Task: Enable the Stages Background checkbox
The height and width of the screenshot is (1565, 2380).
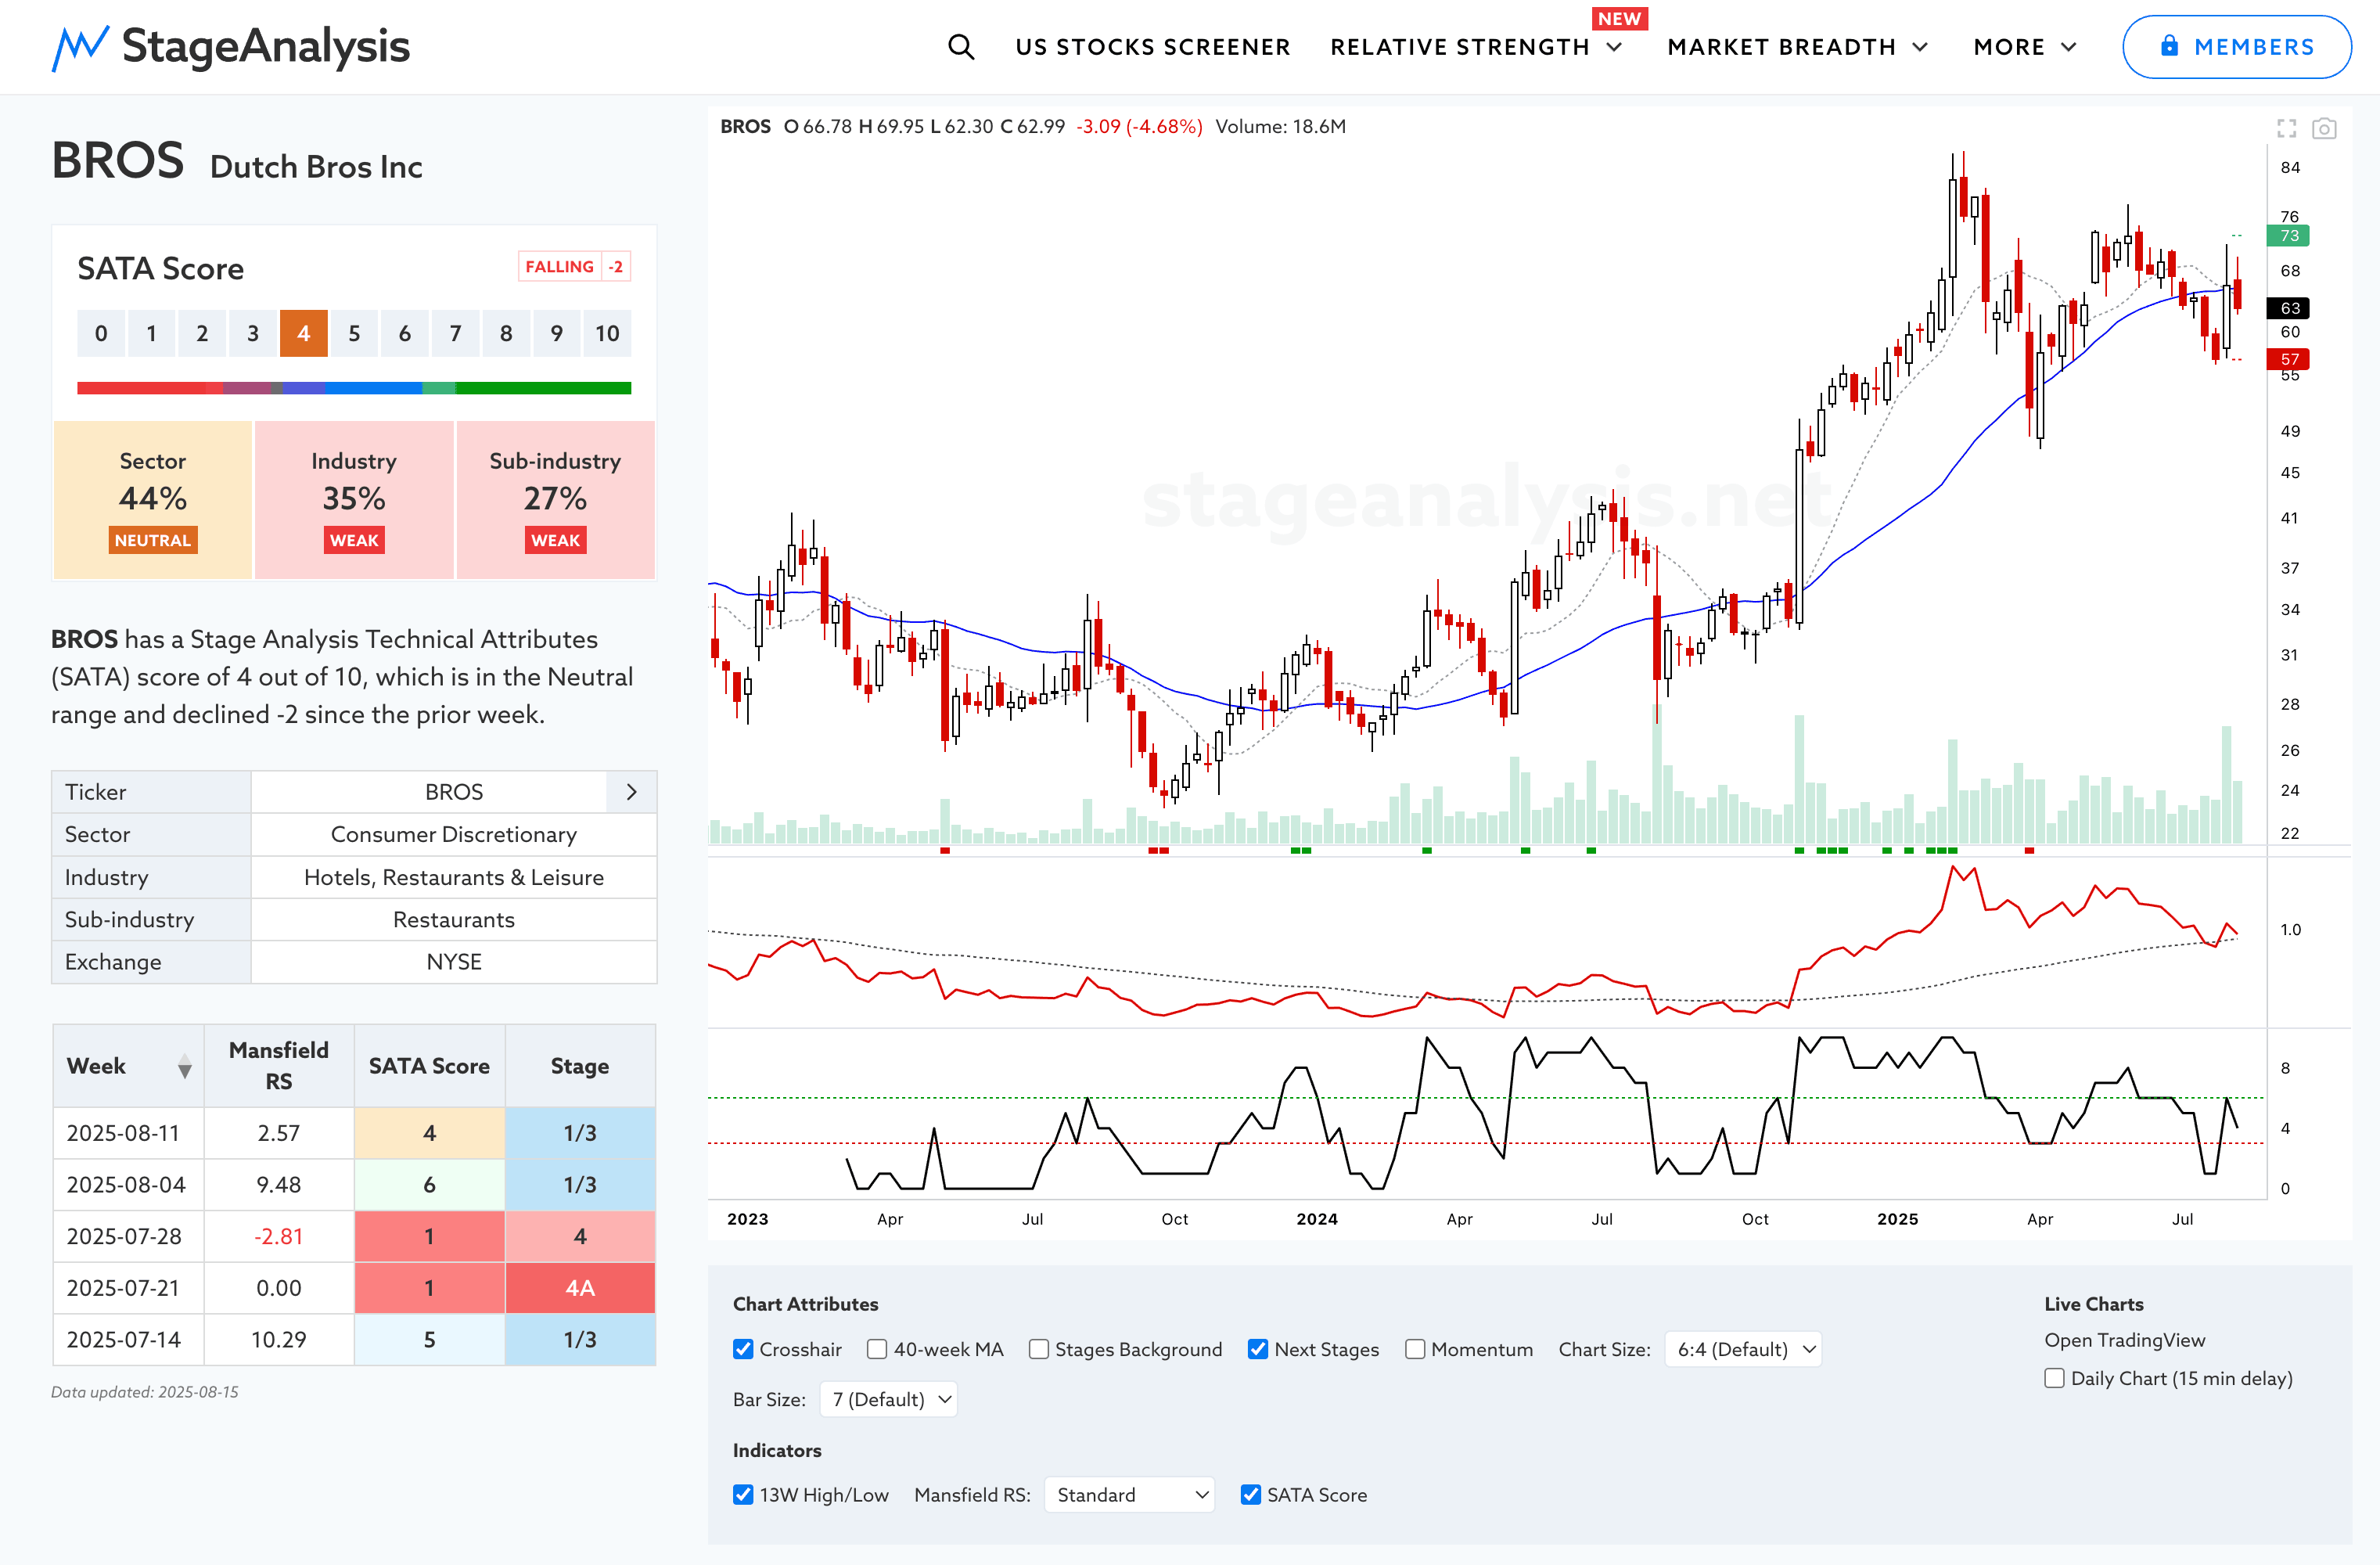Action: click(1039, 1349)
